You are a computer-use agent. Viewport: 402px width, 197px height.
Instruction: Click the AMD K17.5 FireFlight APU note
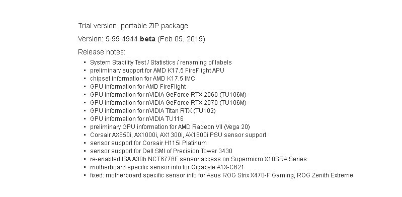pos(157,71)
